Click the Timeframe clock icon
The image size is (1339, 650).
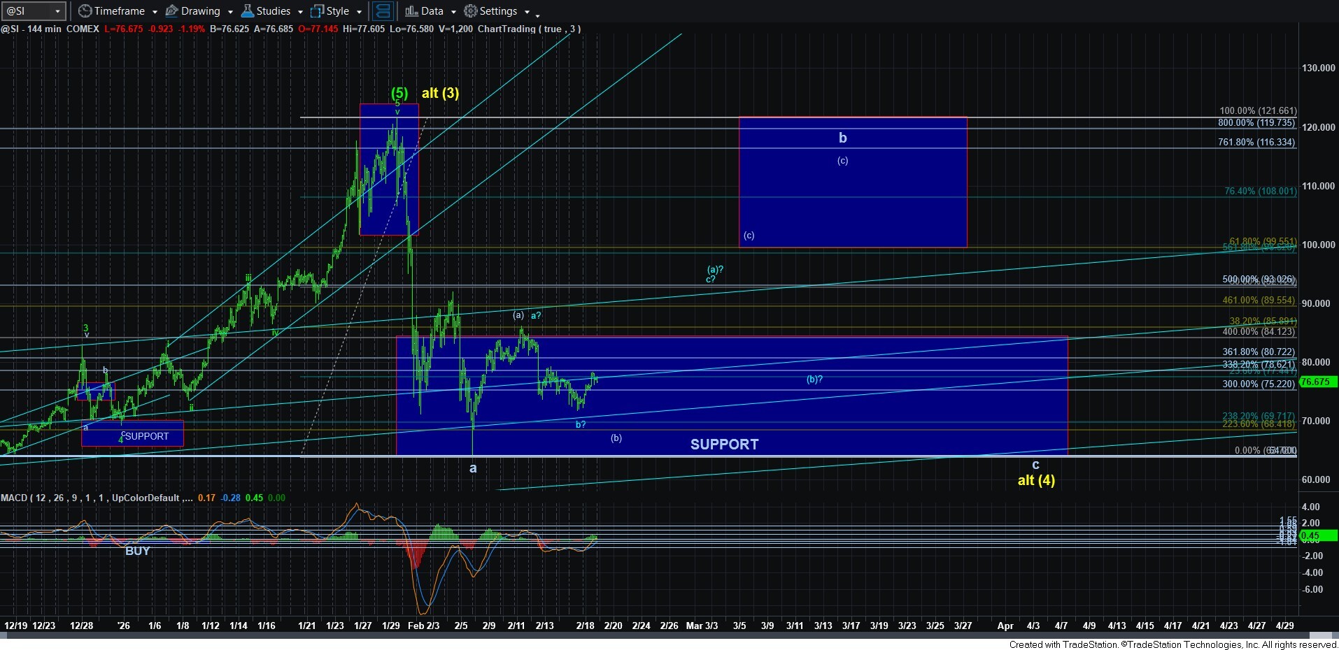coord(85,11)
